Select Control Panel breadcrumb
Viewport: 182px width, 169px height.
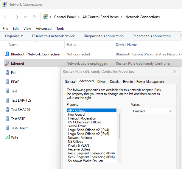(x=65, y=17)
